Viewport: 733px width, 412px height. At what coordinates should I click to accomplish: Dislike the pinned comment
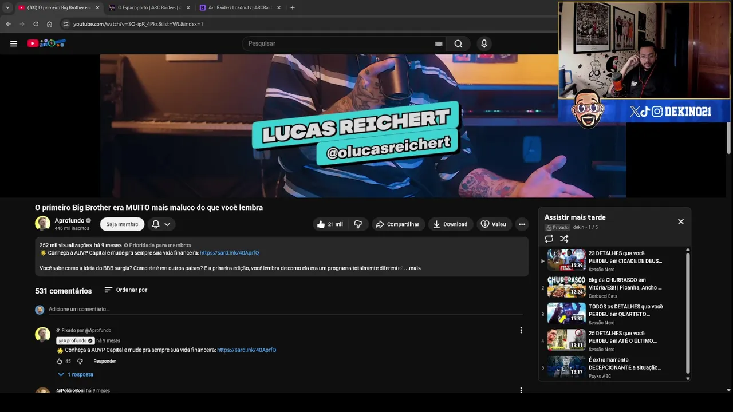[x=80, y=362]
